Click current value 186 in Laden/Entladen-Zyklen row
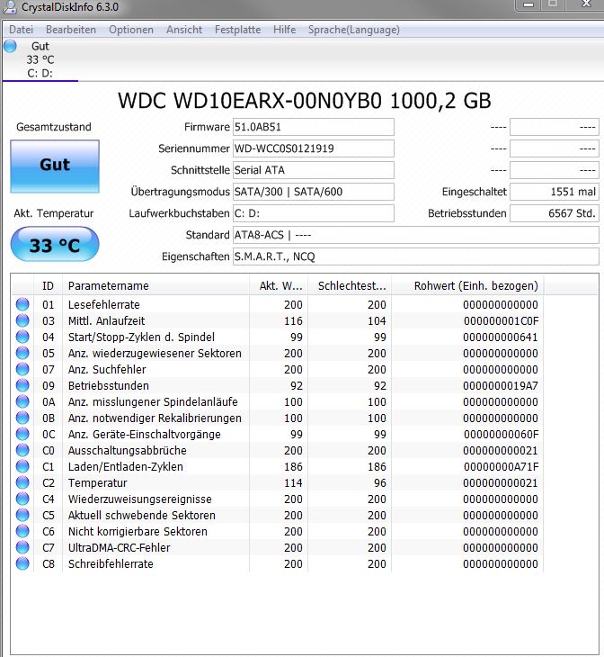 pyautogui.click(x=293, y=467)
